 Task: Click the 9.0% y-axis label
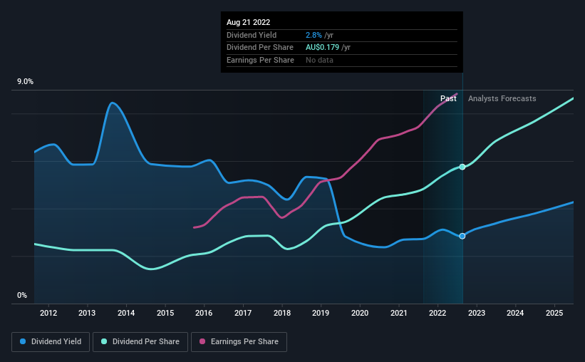(25, 82)
